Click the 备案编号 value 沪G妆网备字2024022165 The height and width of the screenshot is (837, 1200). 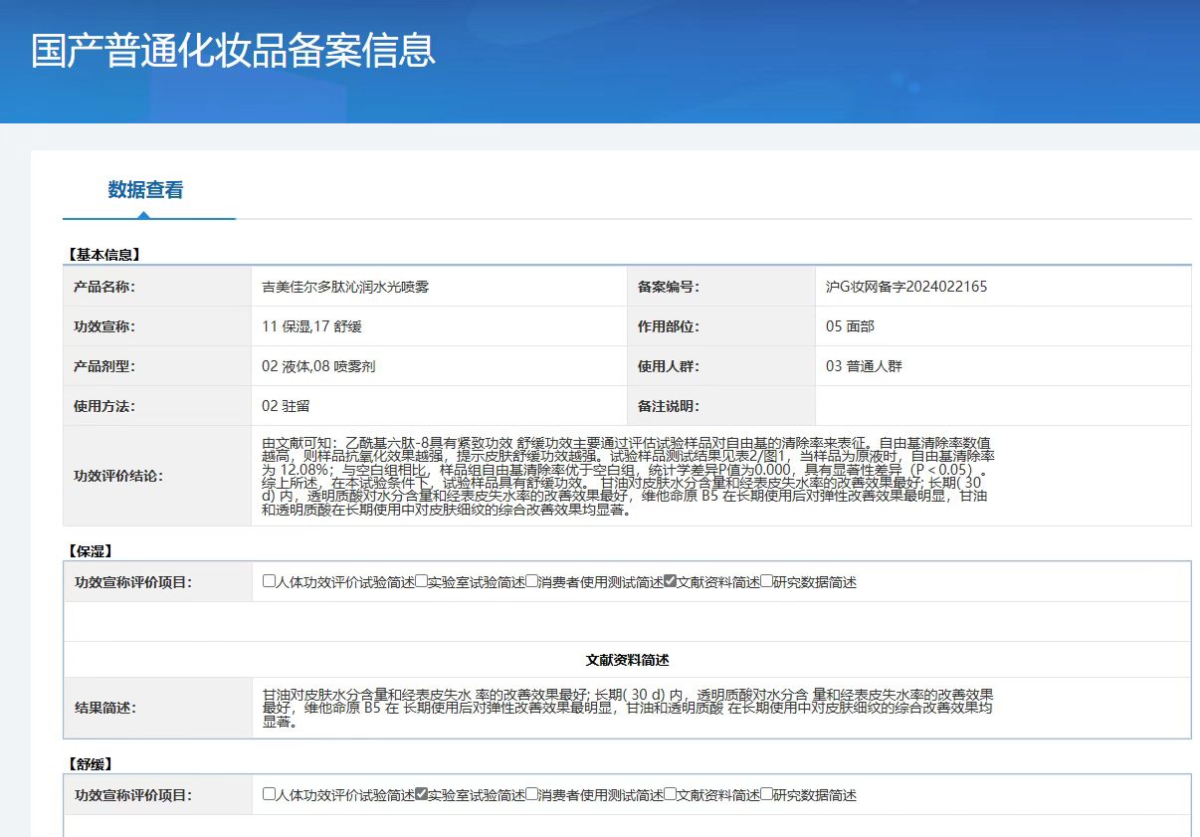905,287
